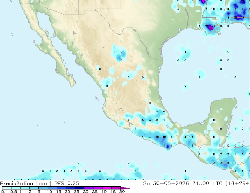Click the '20' legend scale label
This screenshot has width=250, height=193.
pos(67,191)
